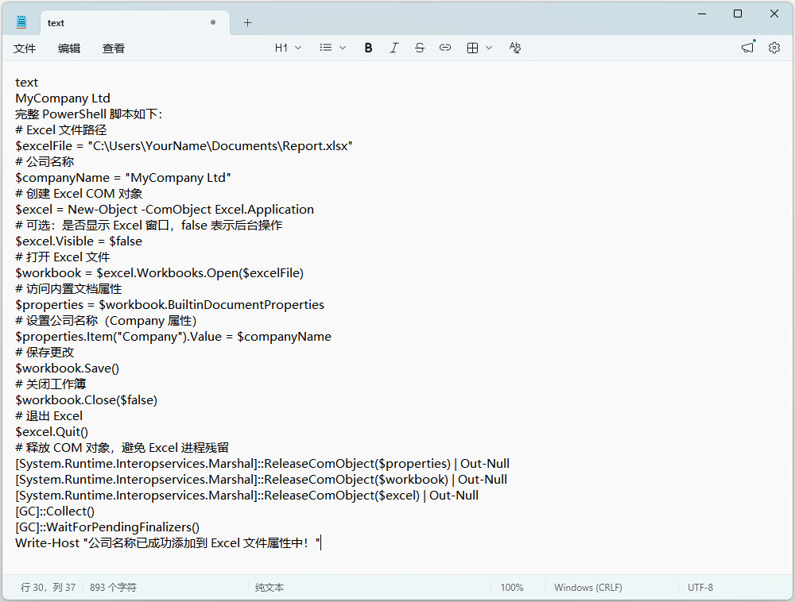The width and height of the screenshot is (795, 602).
Task: Click the line # 公司名称
Action: [x=45, y=161]
